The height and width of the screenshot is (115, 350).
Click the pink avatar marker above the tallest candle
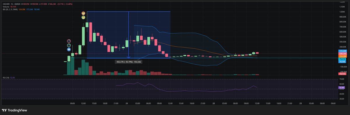pyautogui.click(x=83, y=13)
